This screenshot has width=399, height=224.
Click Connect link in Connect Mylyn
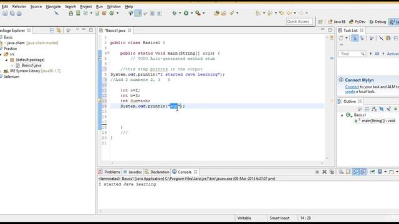352,87
